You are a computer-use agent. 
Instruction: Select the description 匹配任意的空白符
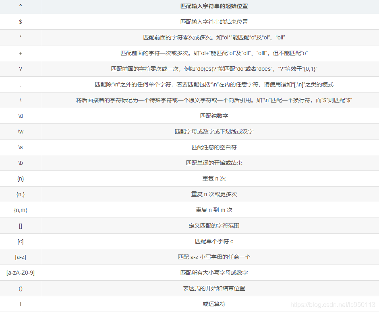click(x=214, y=148)
